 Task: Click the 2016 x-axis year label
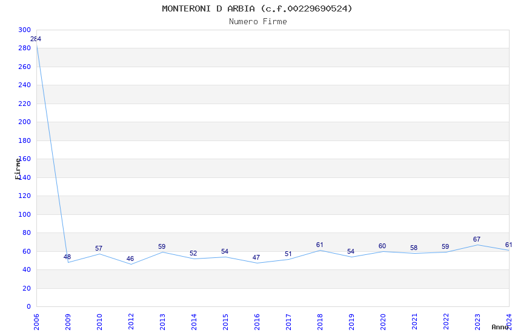tap(257, 322)
